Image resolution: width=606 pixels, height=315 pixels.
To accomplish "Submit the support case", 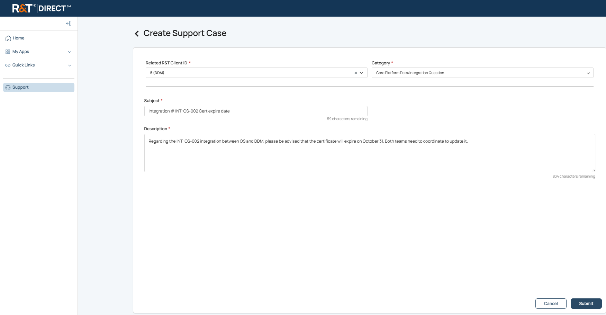I will (x=586, y=304).
